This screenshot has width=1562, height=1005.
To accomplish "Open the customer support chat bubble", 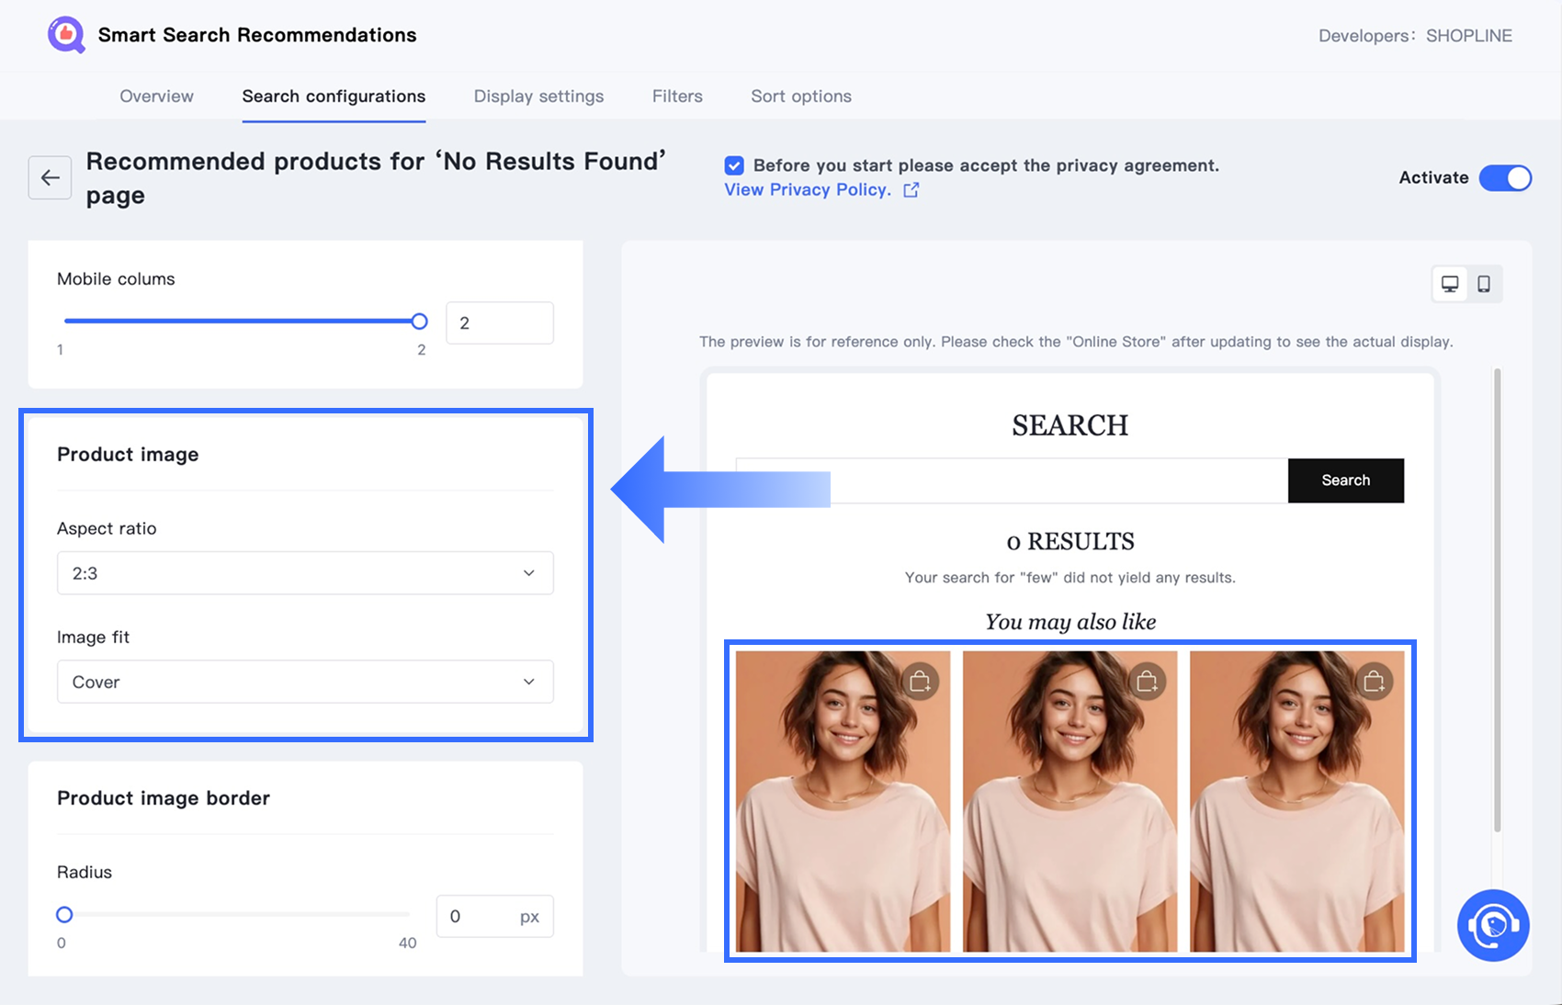I will coord(1493,925).
